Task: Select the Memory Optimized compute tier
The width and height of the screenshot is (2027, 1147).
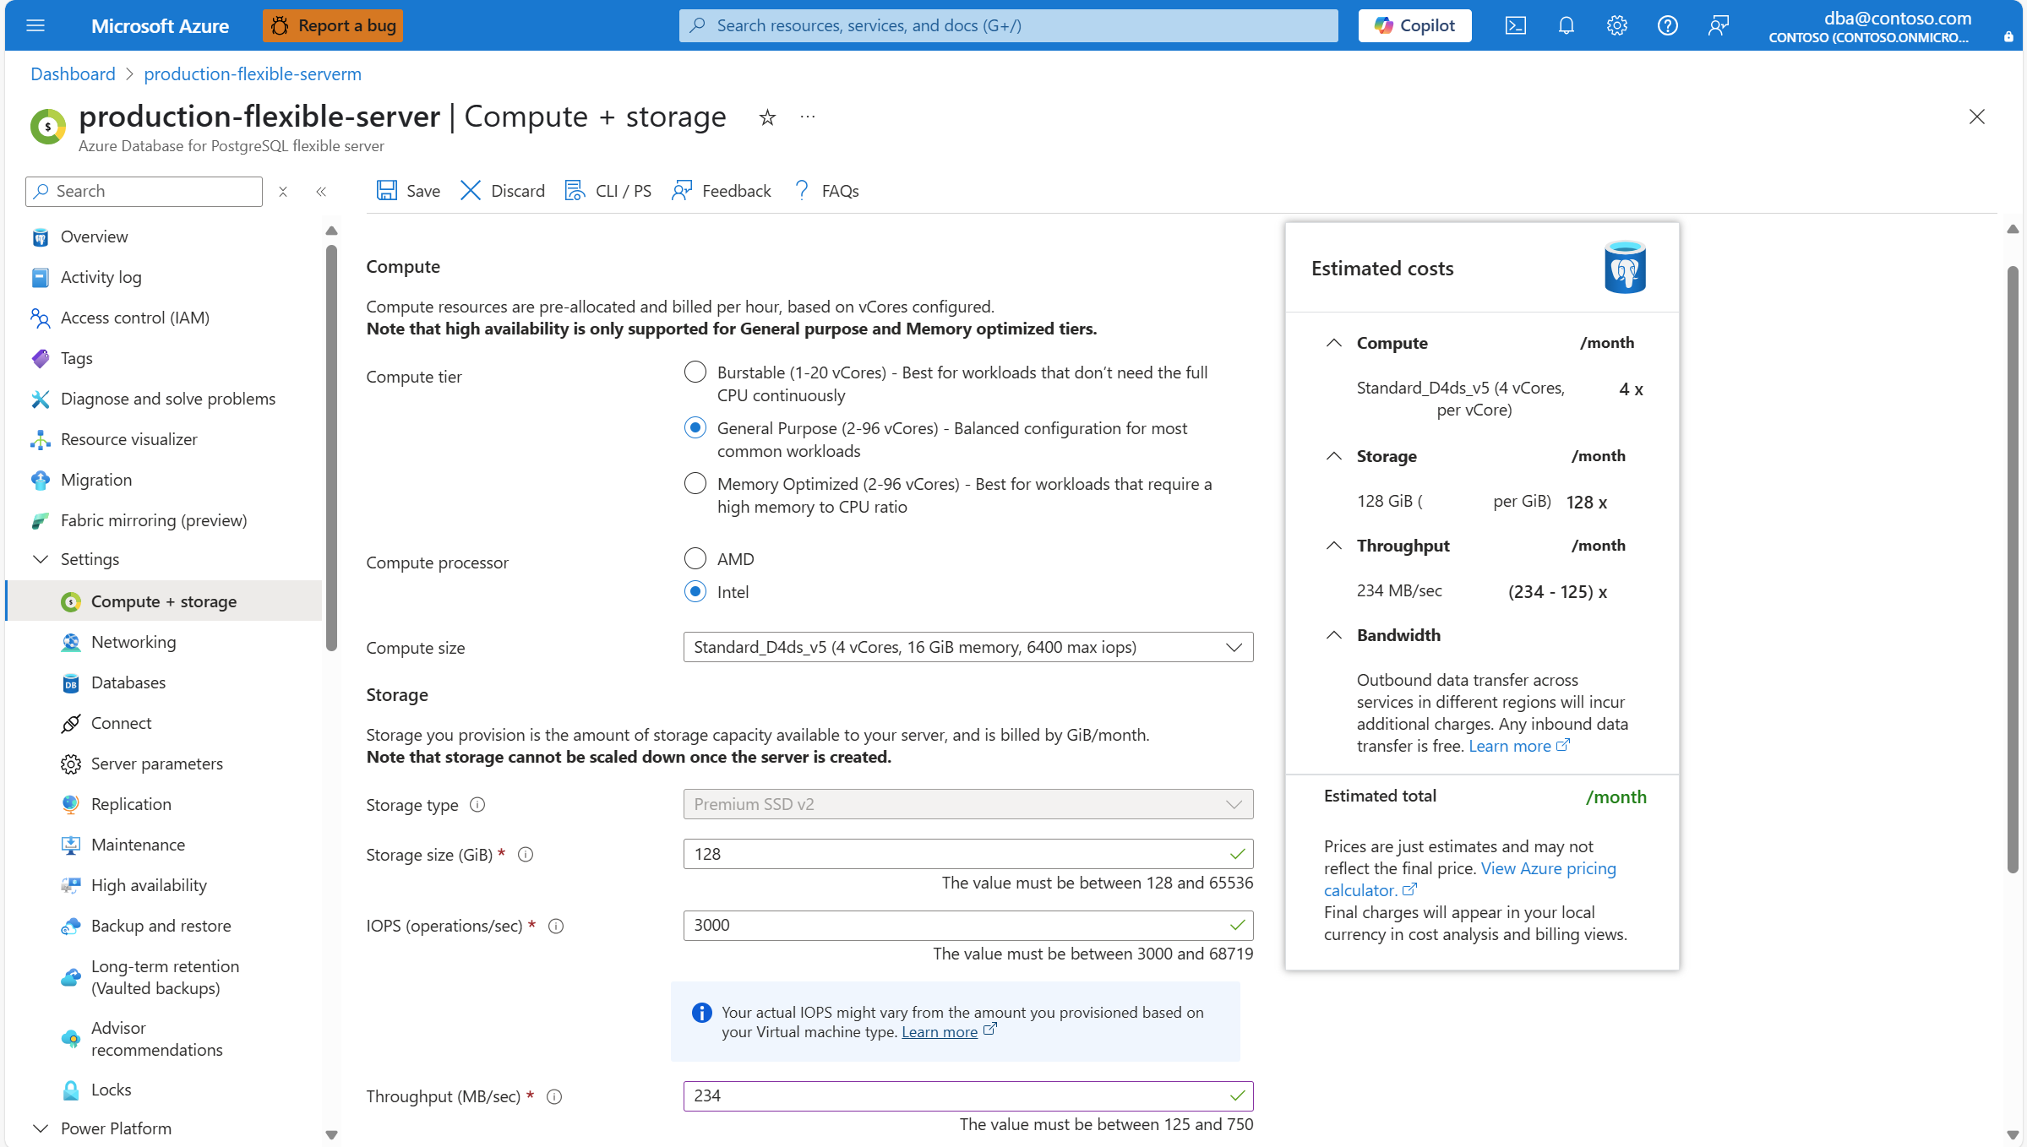Action: click(695, 484)
